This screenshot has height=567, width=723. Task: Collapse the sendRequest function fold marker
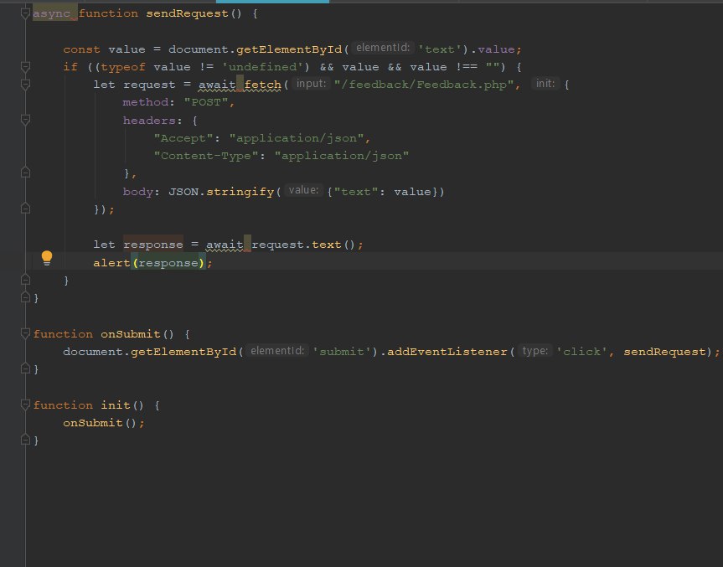coord(25,13)
